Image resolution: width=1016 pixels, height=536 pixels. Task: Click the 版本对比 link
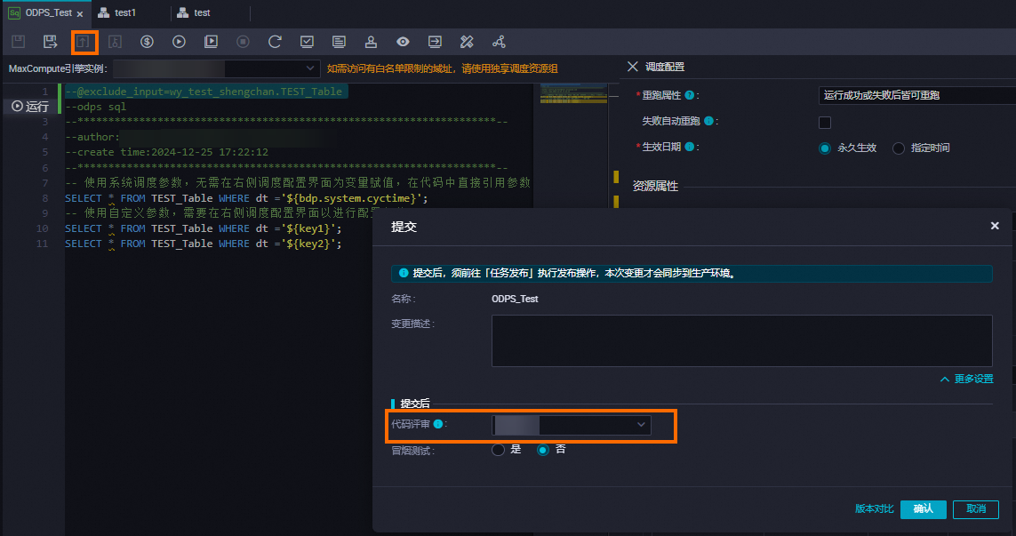pos(874,508)
